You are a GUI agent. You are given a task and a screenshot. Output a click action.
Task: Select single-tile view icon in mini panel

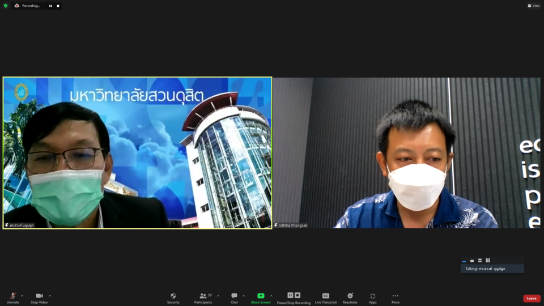(472, 261)
